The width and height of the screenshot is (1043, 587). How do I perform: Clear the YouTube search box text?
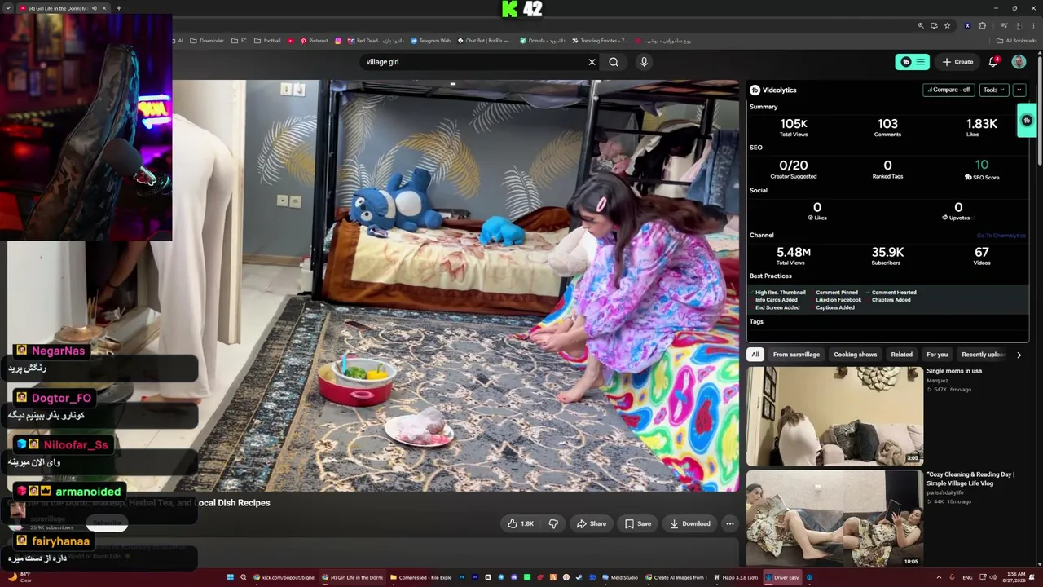592,62
